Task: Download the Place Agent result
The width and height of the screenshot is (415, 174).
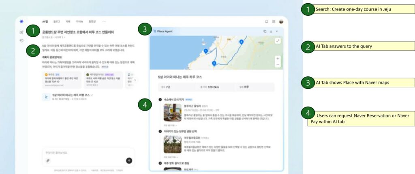Action: 271,31
